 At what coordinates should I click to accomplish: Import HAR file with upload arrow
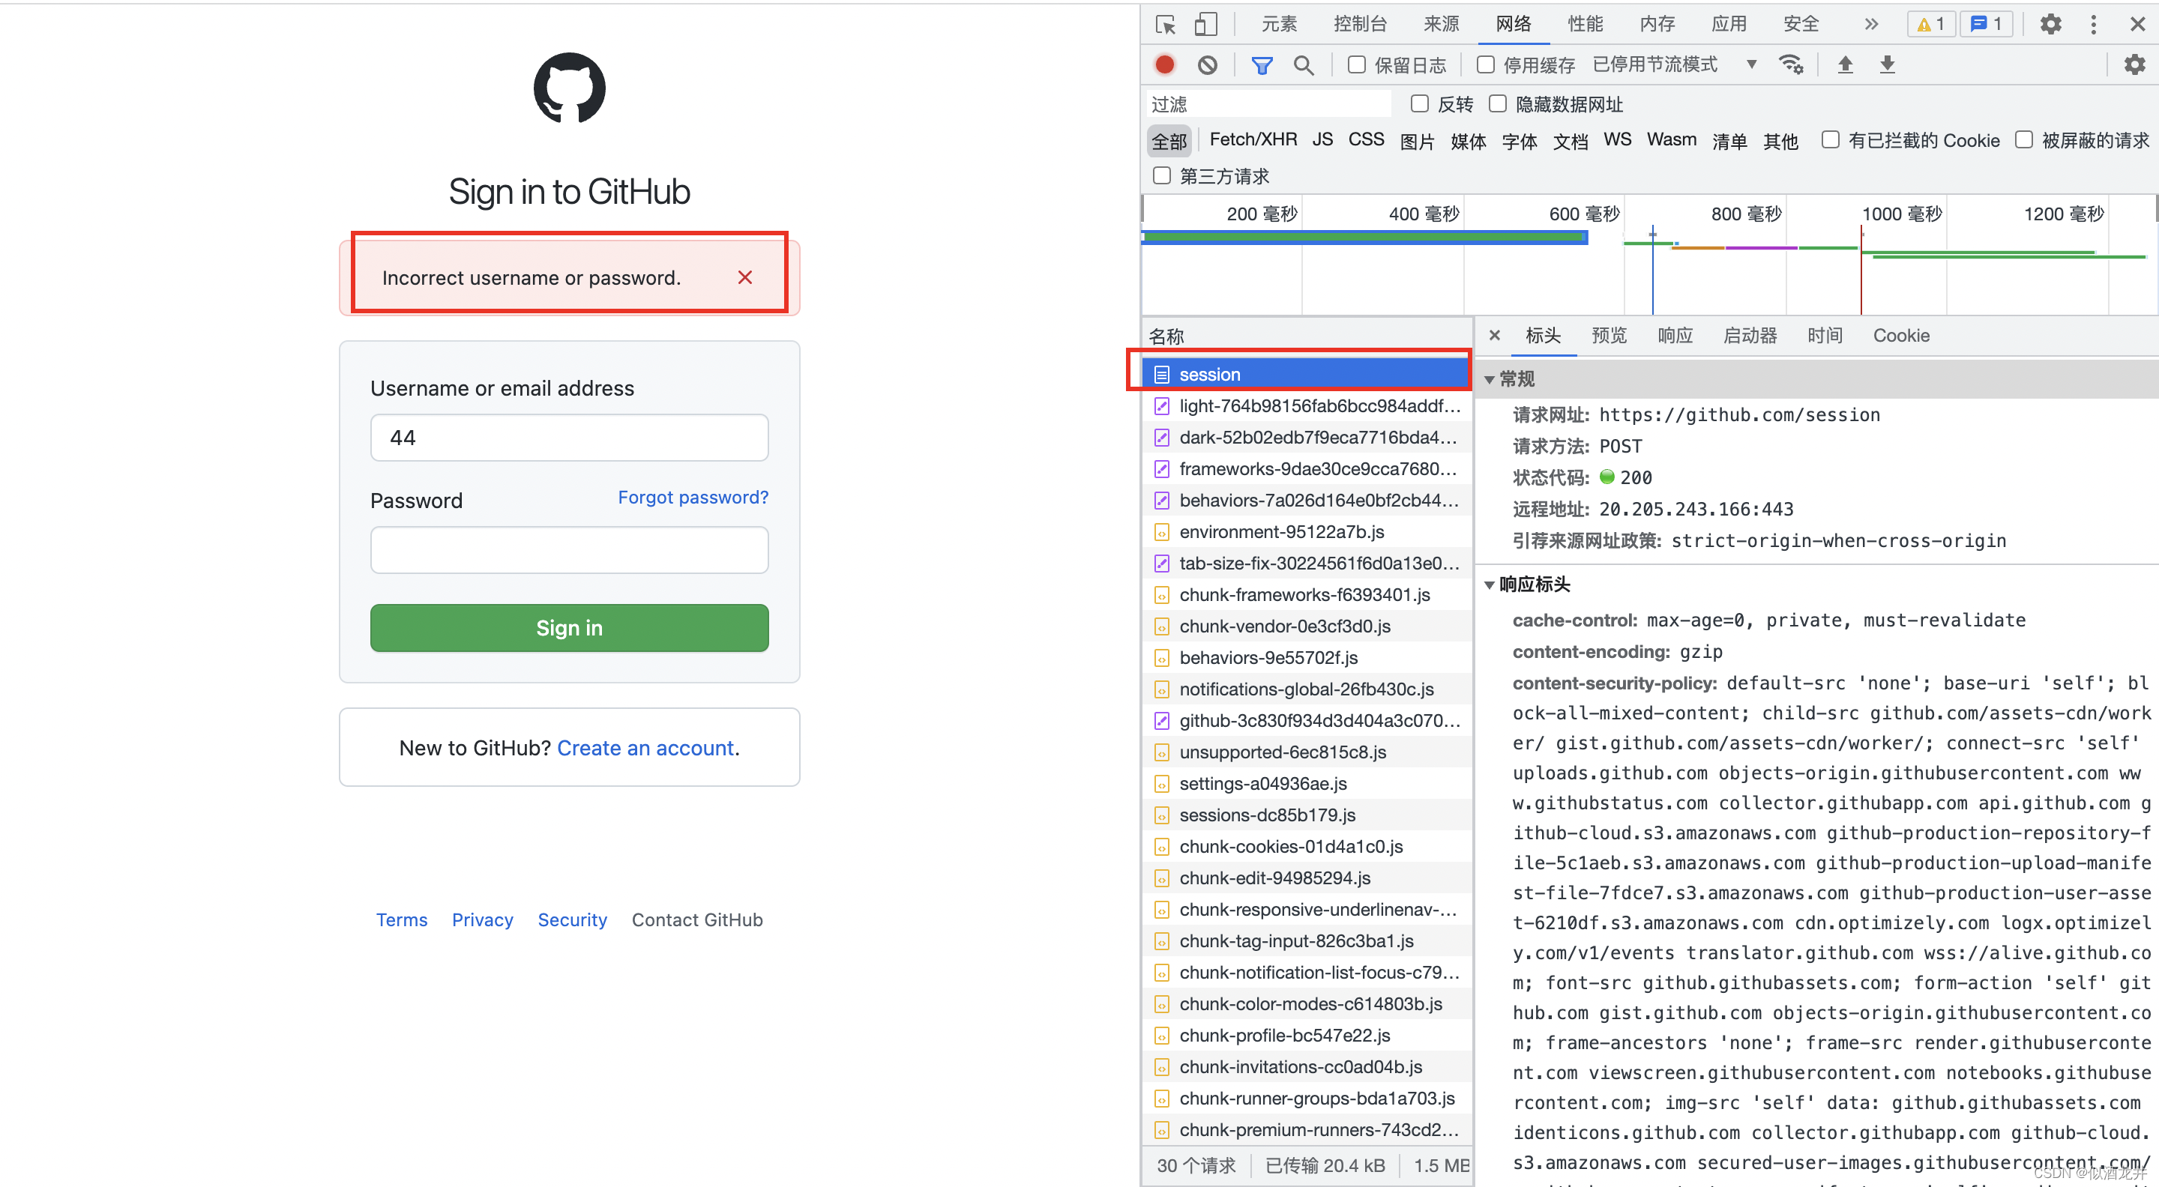pyautogui.click(x=1845, y=64)
